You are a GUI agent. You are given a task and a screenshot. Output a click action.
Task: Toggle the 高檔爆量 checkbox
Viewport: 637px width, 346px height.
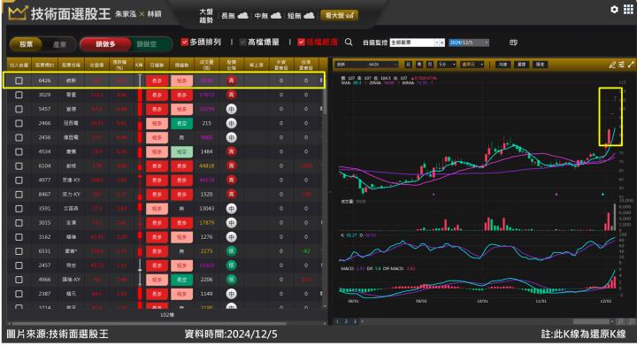click(x=243, y=42)
